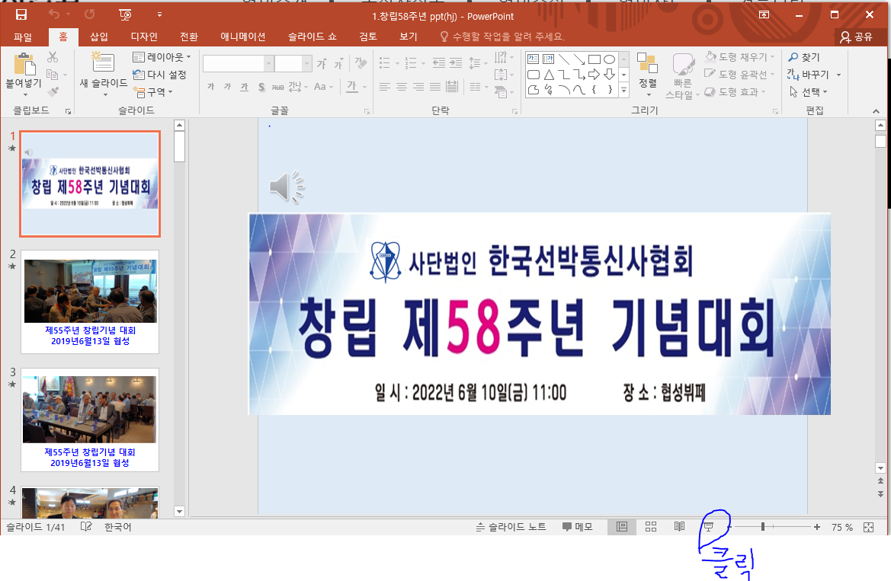This screenshot has height=581, width=891.
Task: Toggle underline formatting
Action: (245, 86)
